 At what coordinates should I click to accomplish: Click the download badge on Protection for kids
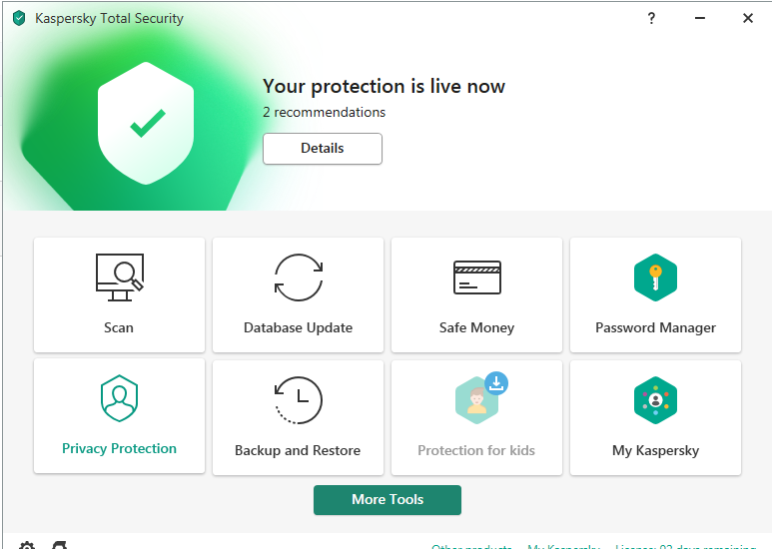(496, 383)
